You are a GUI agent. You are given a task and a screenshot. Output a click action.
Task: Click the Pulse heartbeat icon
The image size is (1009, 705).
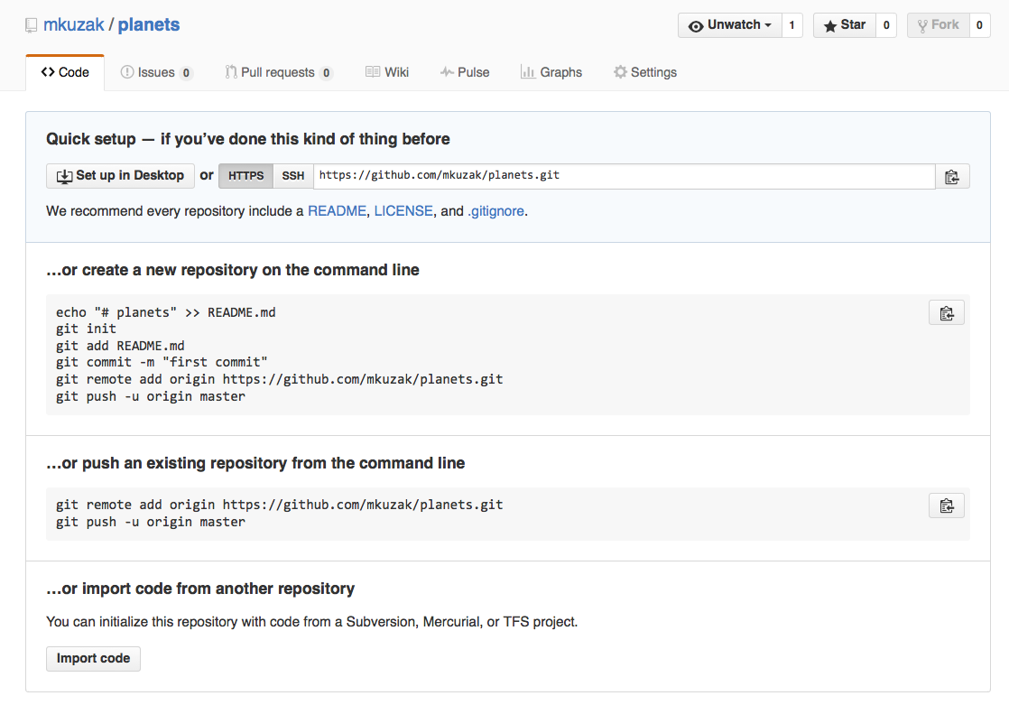[446, 71]
